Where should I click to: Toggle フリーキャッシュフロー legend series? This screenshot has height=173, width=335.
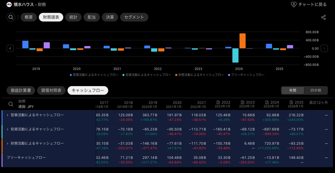pos(246,75)
